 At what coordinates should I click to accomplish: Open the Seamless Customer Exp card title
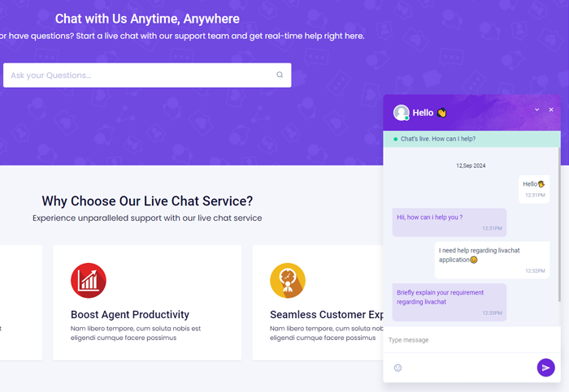pyautogui.click(x=326, y=314)
